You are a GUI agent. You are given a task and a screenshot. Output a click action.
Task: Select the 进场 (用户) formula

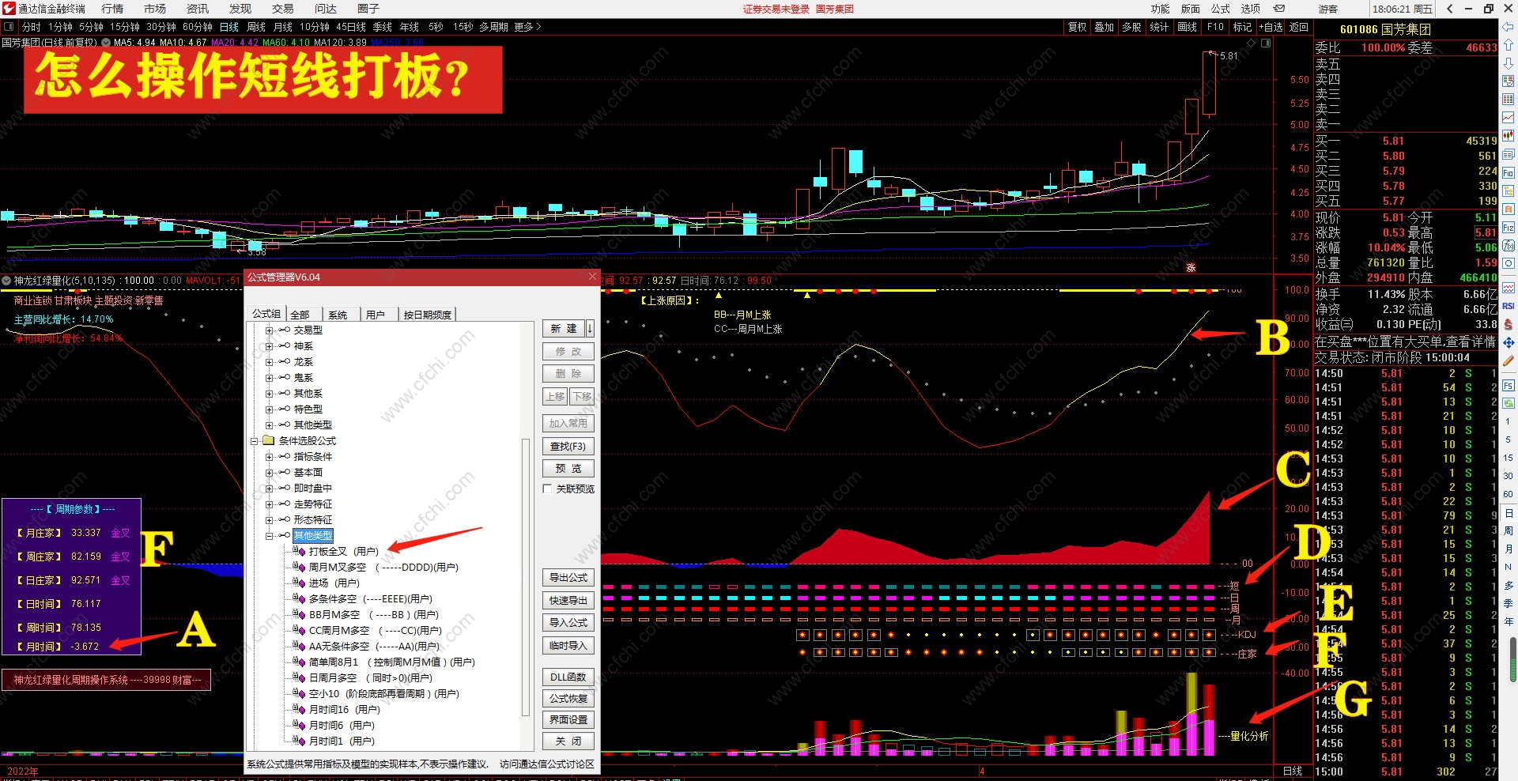[333, 583]
